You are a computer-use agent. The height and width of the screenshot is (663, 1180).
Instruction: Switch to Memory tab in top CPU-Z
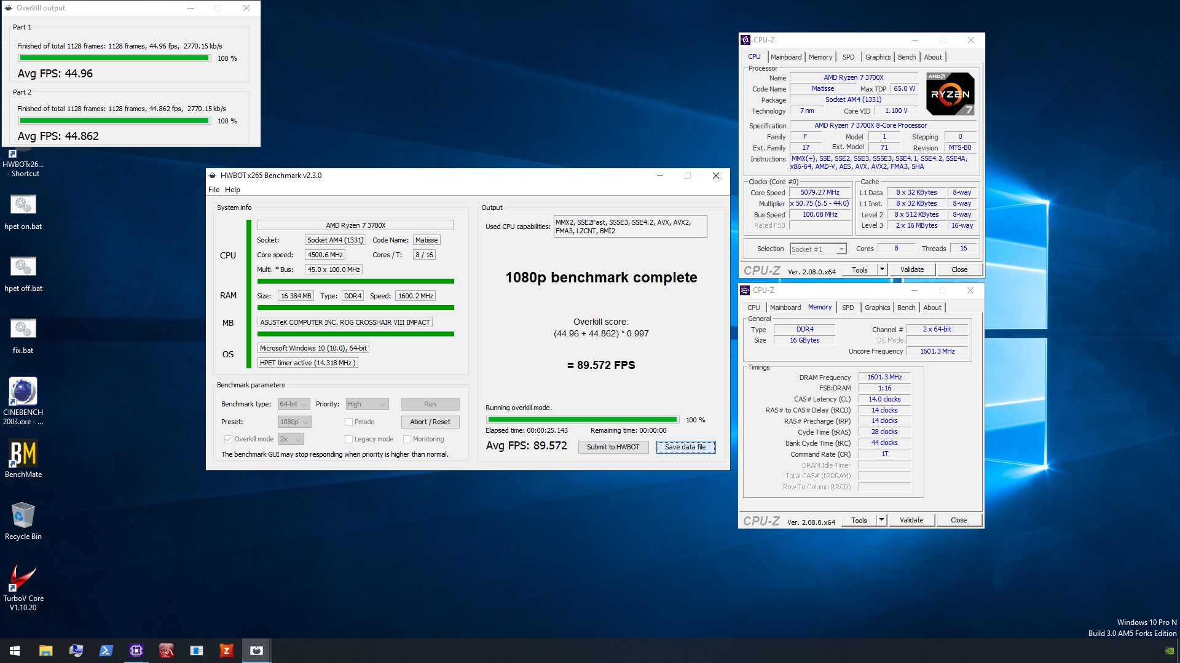pos(820,57)
